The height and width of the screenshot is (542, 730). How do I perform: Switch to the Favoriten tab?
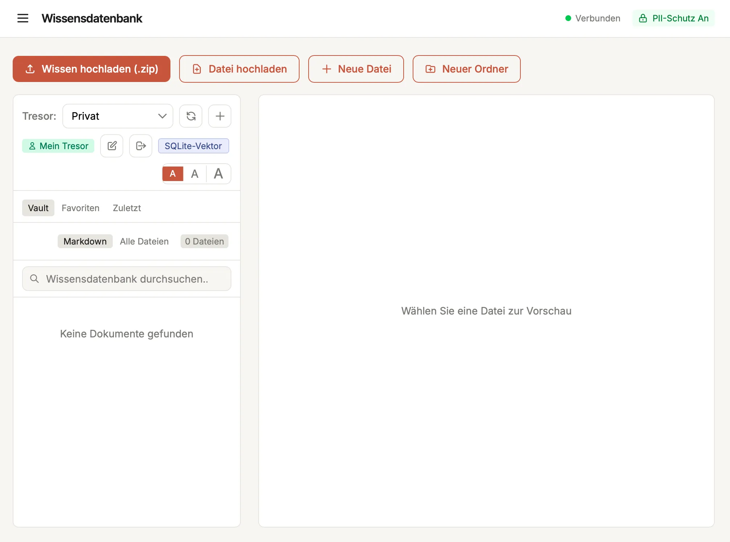81,208
